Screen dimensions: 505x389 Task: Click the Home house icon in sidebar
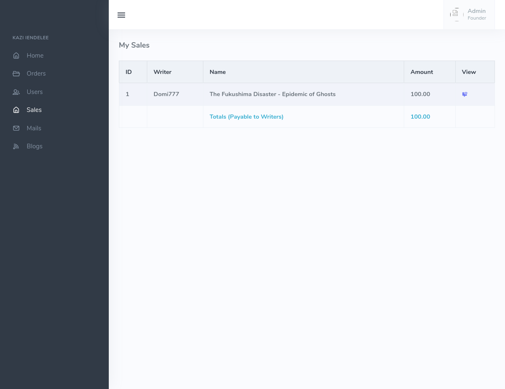[16, 56]
